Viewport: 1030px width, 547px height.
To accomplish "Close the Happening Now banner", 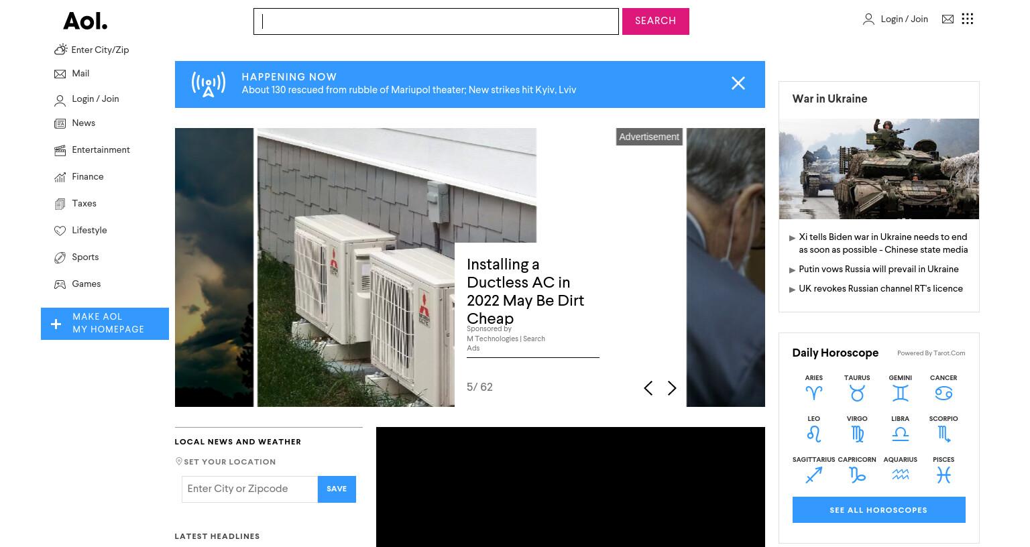I will tap(738, 83).
